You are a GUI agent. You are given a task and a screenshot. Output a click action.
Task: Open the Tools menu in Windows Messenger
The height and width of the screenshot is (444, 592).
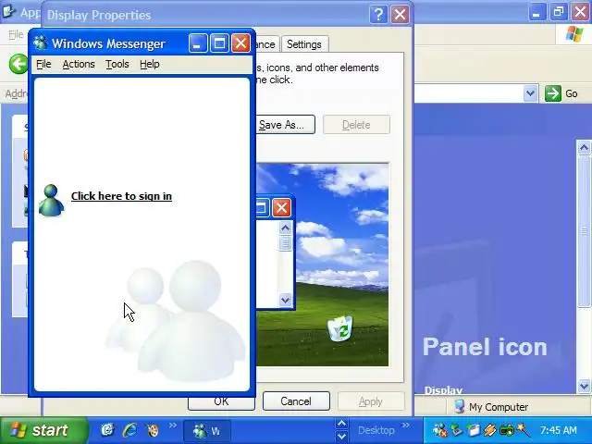pyautogui.click(x=117, y=64)
